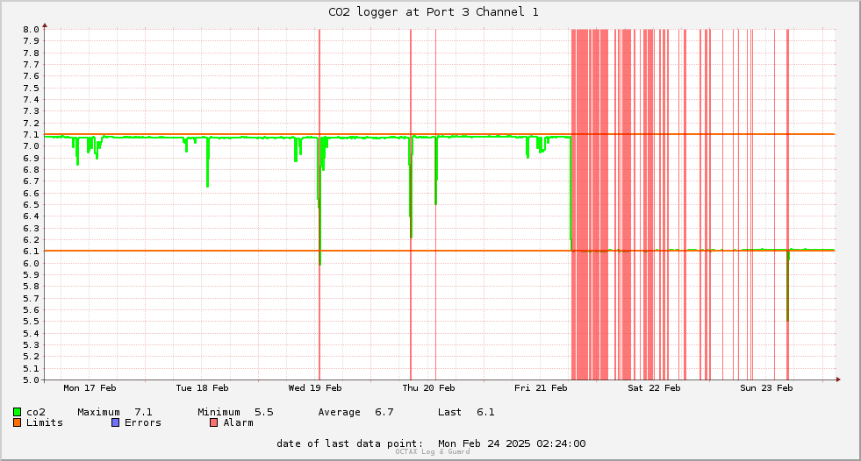Click the 'Thu 20 Feb' axis label
Viewport: 861px width, 461px height.
pos(428,387)
